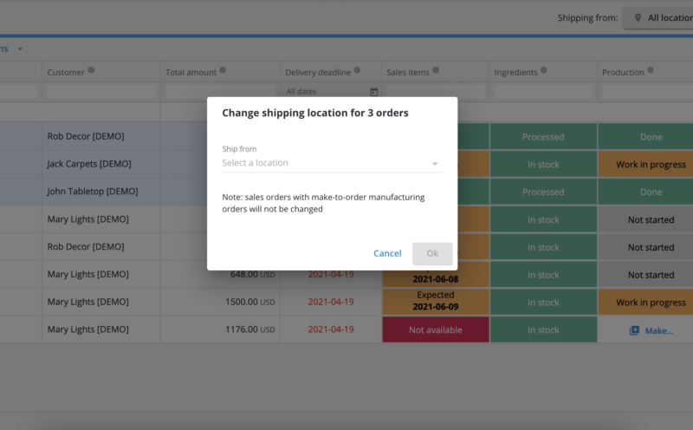Open the All dates calendar icon
The width and height of the screenshot is (693, 430).
coord(374,92)
